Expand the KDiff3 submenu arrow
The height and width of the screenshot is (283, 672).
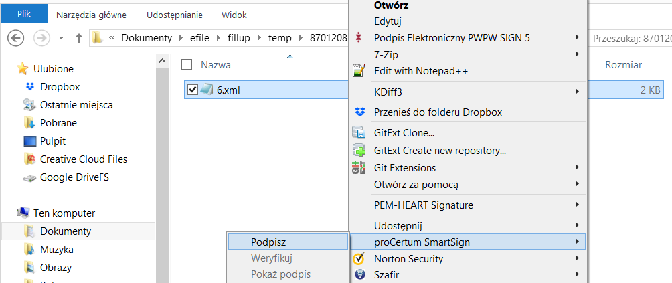pyautogui.click(x=577, y=91)
